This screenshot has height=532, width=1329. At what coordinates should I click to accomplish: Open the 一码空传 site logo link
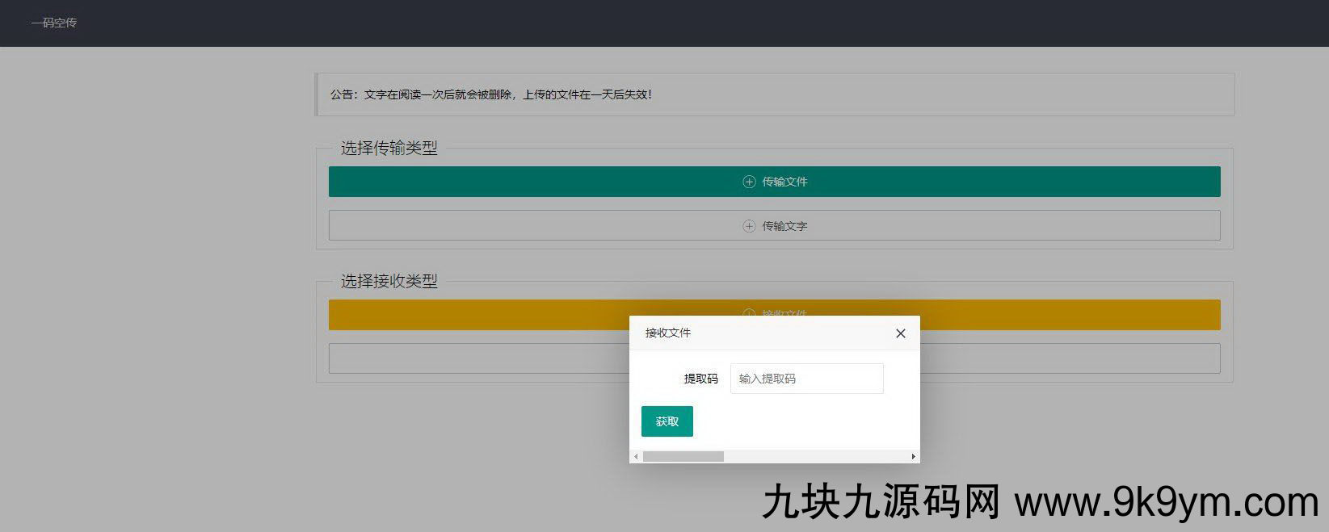(54, 23)
